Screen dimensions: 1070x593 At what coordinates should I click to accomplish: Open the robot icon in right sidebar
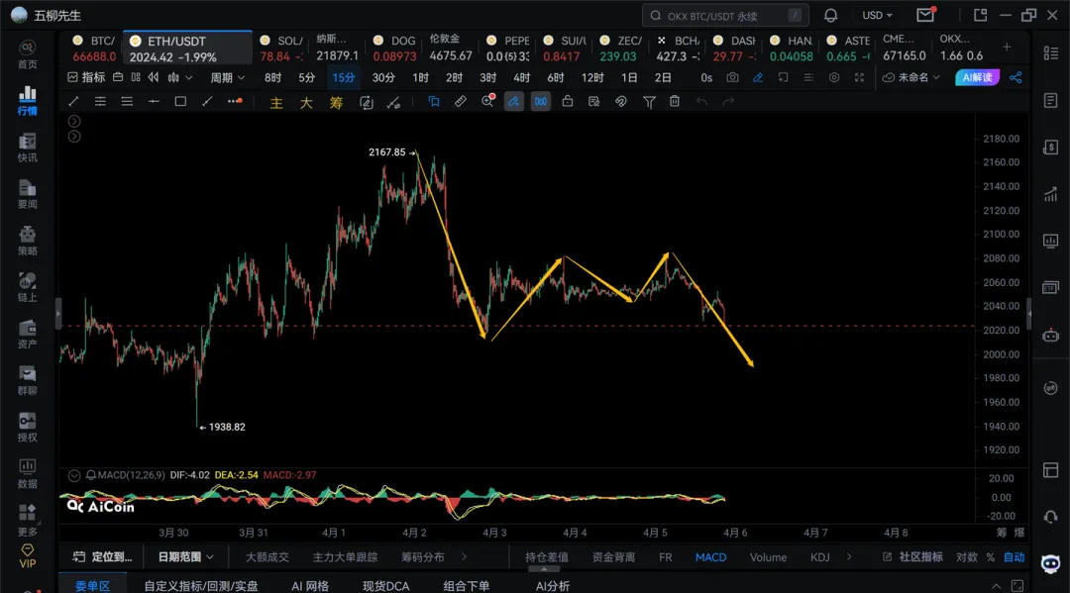[1051, 336]
